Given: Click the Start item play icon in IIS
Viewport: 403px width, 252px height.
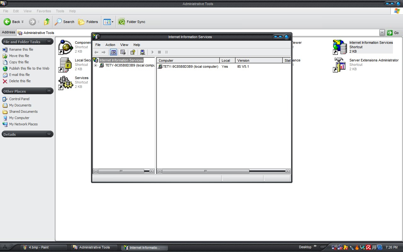Looking at the screenshot, I should click(152, 52).
